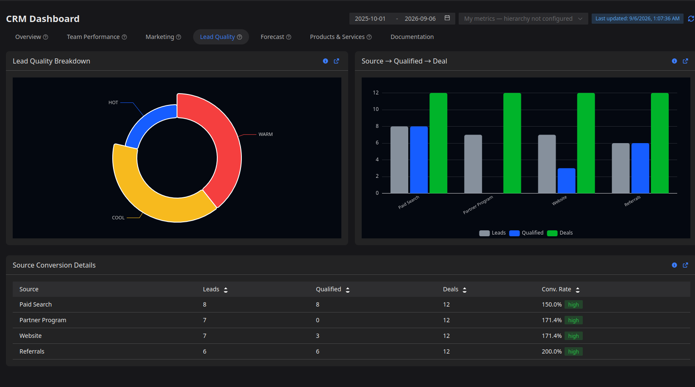Image resolution: width=695 pixels, height=387 pixels.
Task: Open the Documentation tab
Action: coord(412,37)
